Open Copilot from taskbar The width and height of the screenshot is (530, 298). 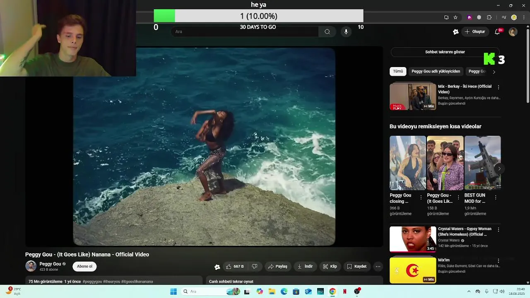click(260, 291)
